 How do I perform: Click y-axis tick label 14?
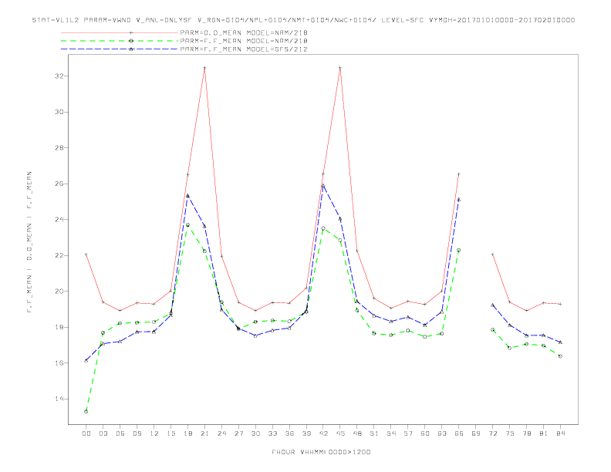click(x=59, y=399)
